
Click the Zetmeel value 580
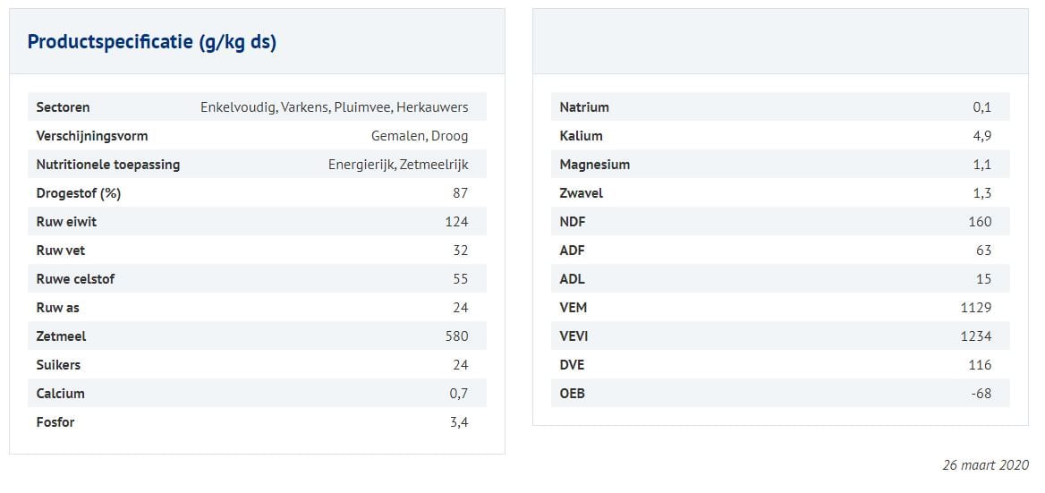456,336
